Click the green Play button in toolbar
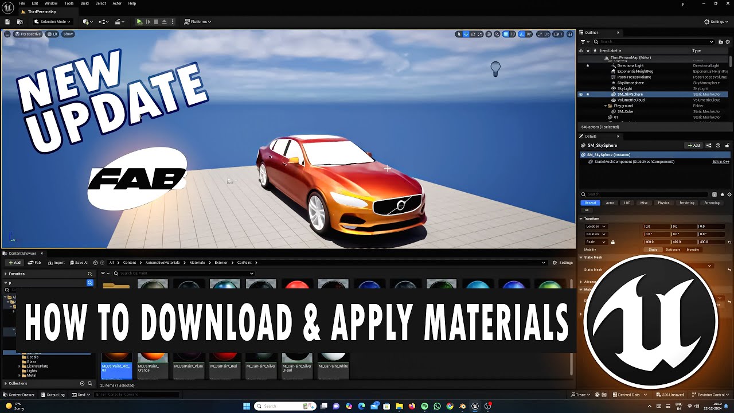 click(x=139, y=22)
